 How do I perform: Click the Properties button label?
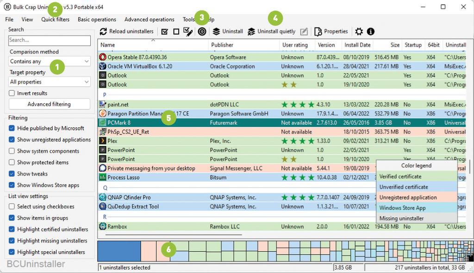(336, 31)
